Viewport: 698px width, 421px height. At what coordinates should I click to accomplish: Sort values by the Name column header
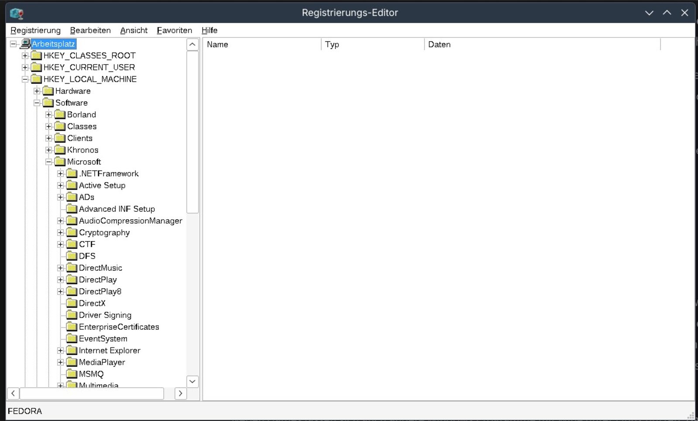click(262, 44)
